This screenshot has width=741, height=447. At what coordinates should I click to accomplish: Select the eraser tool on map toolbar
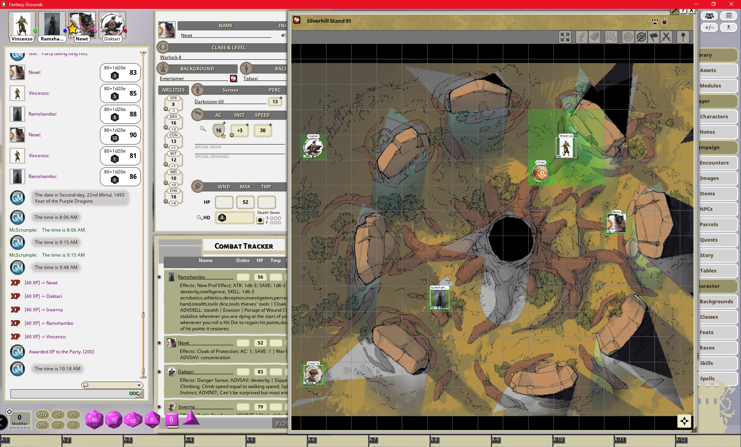pyautogui.click(x=595, y=37)
